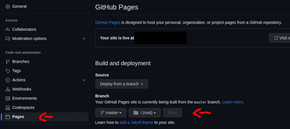Open the GitHub Pages intro link
This screenshot has height=129, width=290.
(108, 22)
